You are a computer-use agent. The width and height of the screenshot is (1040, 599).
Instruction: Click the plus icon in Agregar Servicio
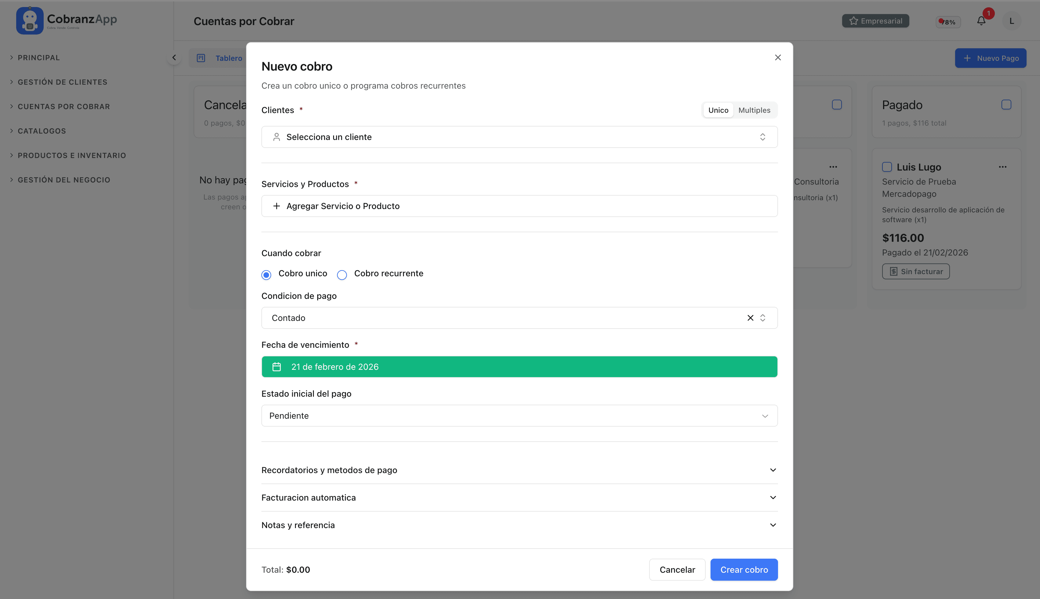(277, 206)
